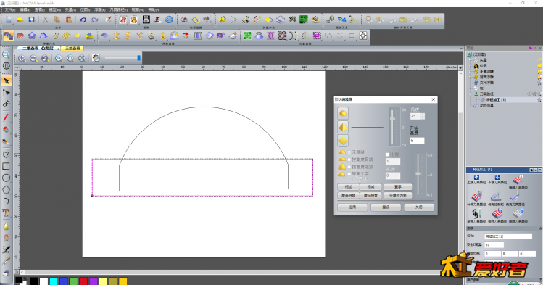Viewport: 543px width, 285px height.
Task: Click the Cut scissors icon
Action: point(46,20)
